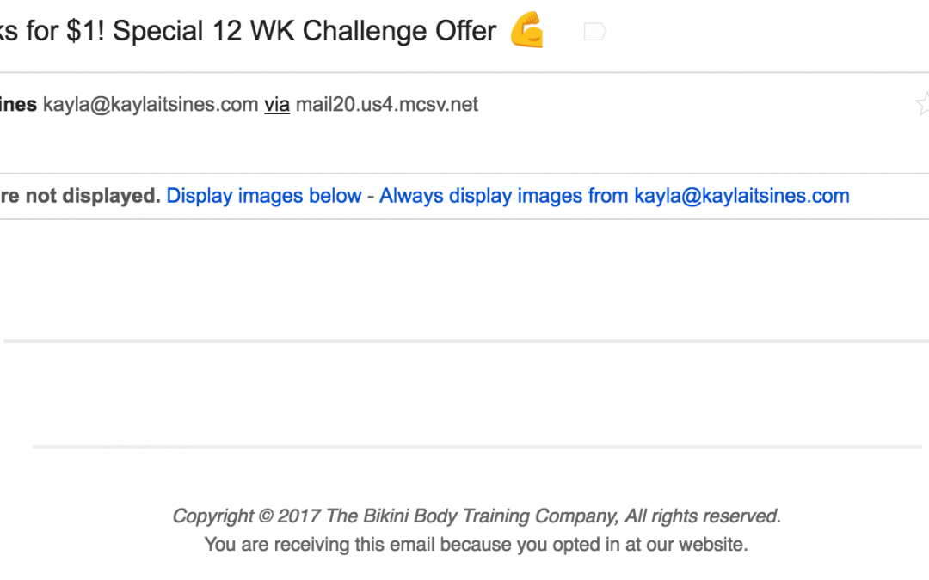929x580 pixels.
Task: Click the bold sender name ending "ines"
Action: point(18,105)
